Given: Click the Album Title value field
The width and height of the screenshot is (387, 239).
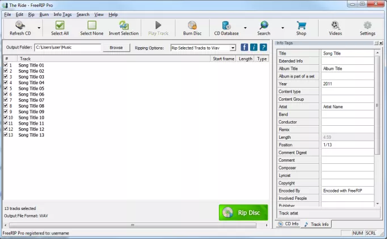Looking at the screenshot, I should tap(348, 68).
